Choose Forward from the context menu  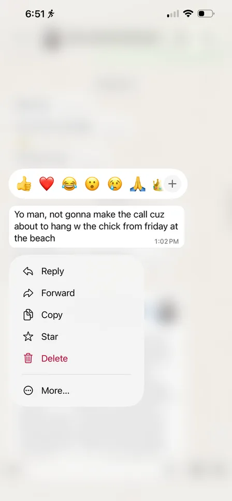(x=77, y=293)
